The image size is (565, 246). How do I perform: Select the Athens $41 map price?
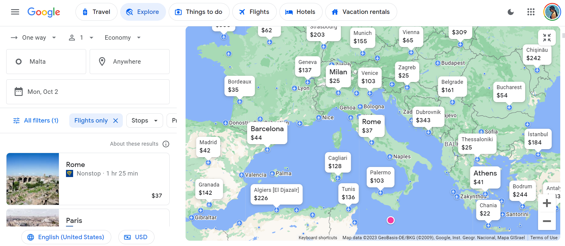point(485,178)
